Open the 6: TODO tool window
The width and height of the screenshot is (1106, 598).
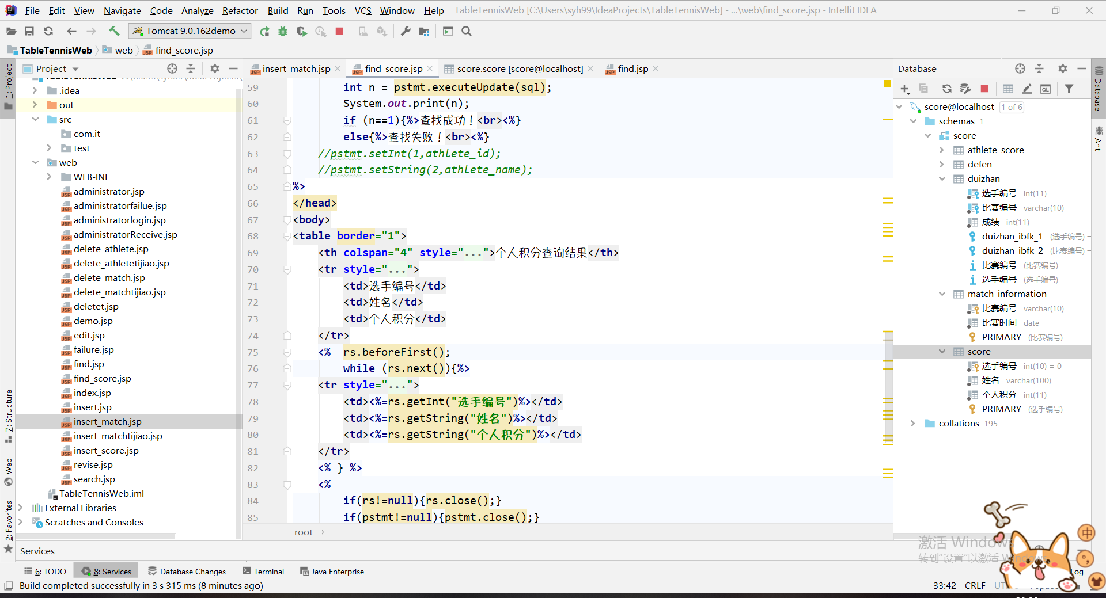pyautogui.click(x=45, y=572)
